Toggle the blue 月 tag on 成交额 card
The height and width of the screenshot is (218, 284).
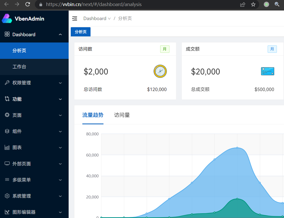[272, 49]
